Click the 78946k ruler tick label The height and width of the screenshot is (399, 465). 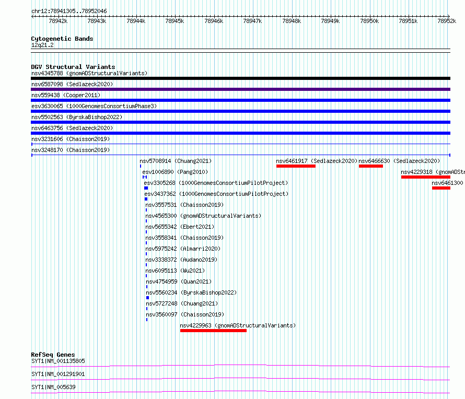[214, 21]
